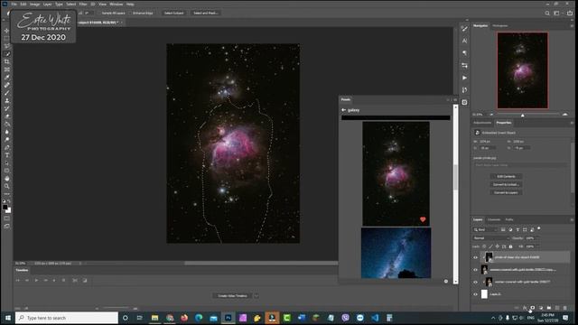578x325 pixels.
Task: Filter layers by type layers
Action: pos(517,229)
